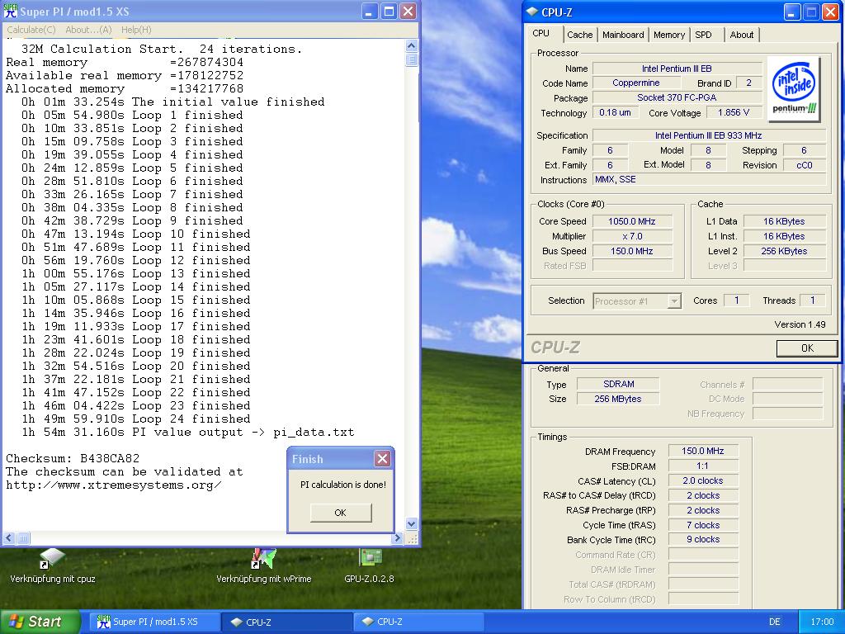Image resolution: width=845 pixels, height=634 pixels.
Task: Click the Multiplier x 7.0 value
Action: pos(631,236)
